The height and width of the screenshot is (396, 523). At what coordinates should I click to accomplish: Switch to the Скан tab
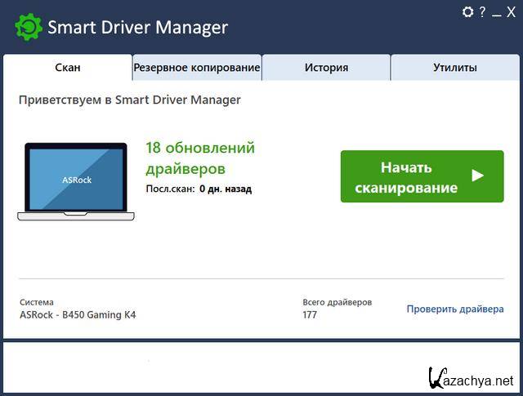[67, 68]
